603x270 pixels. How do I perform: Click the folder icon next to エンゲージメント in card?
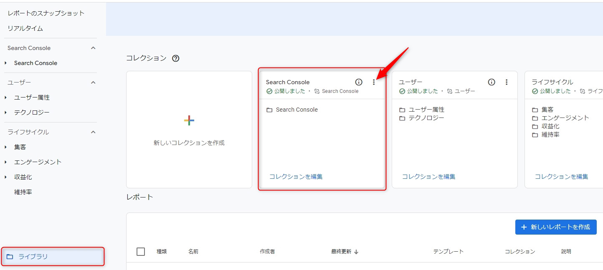tap(535, 118)
